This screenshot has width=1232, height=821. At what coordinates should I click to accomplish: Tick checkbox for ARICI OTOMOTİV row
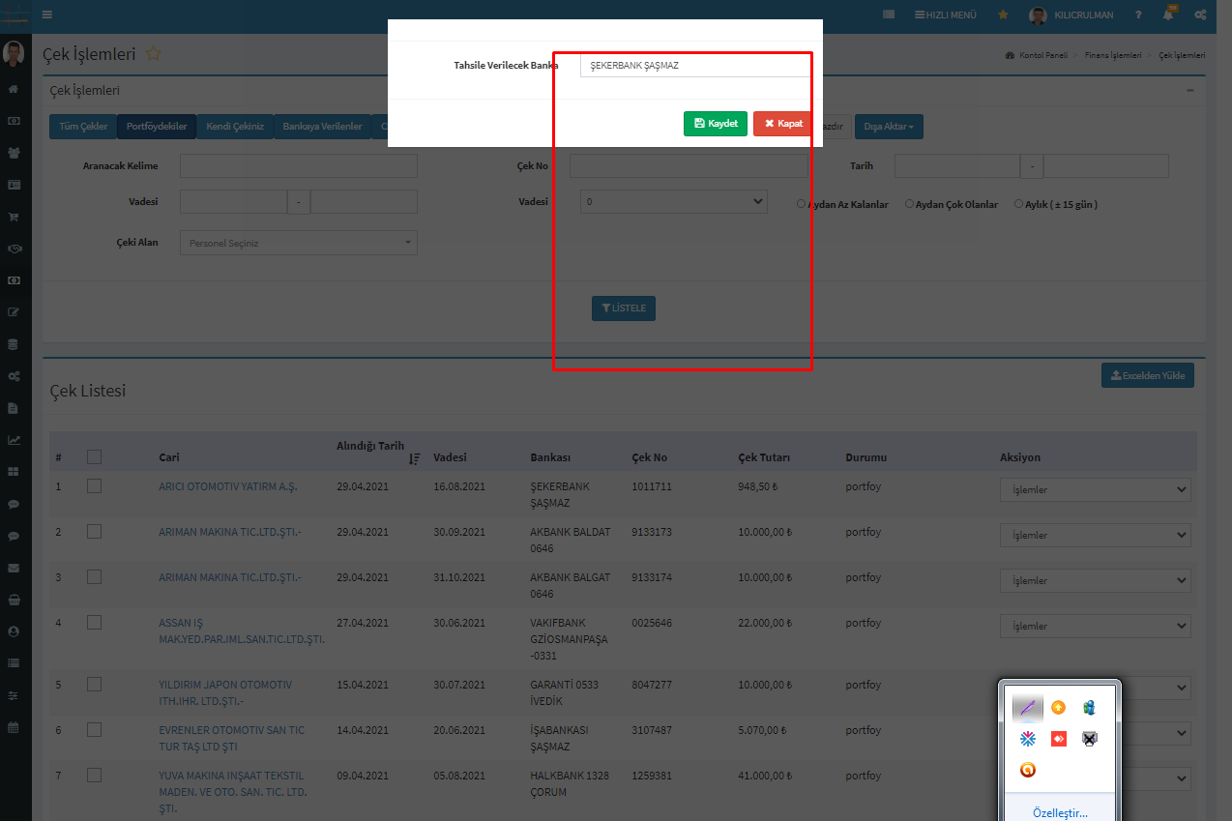[94, 486]
